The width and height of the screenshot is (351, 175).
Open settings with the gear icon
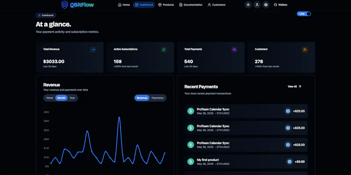(x=266, y=5)
